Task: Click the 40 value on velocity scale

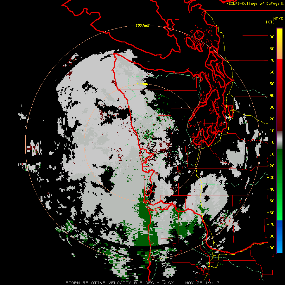Action: point(272,96)
